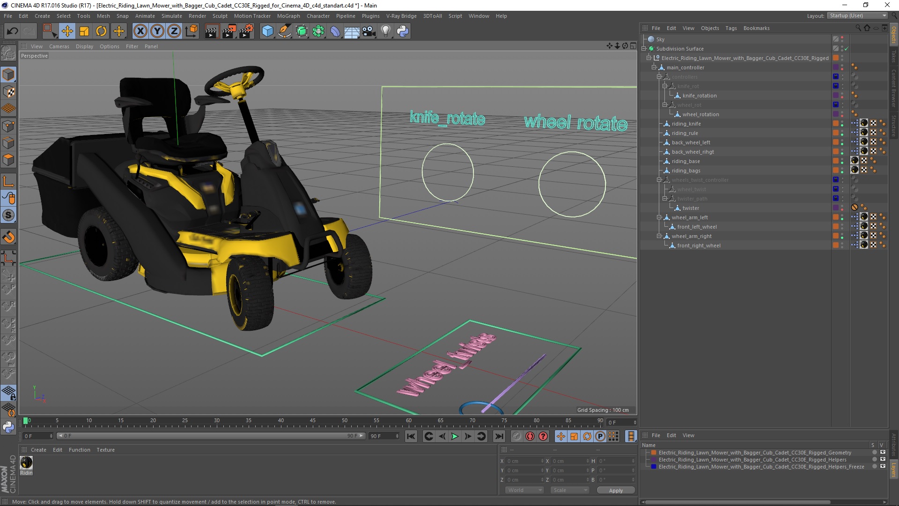The width and height of the screenshot is (899, 506).
Task: Click the Floor environment icon
Action: (352, 31)
